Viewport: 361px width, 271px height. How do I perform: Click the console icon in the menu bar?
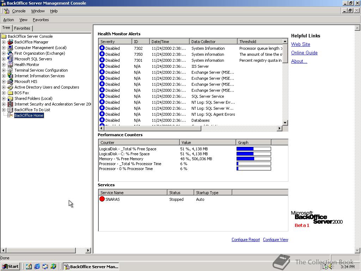point(6,11)
